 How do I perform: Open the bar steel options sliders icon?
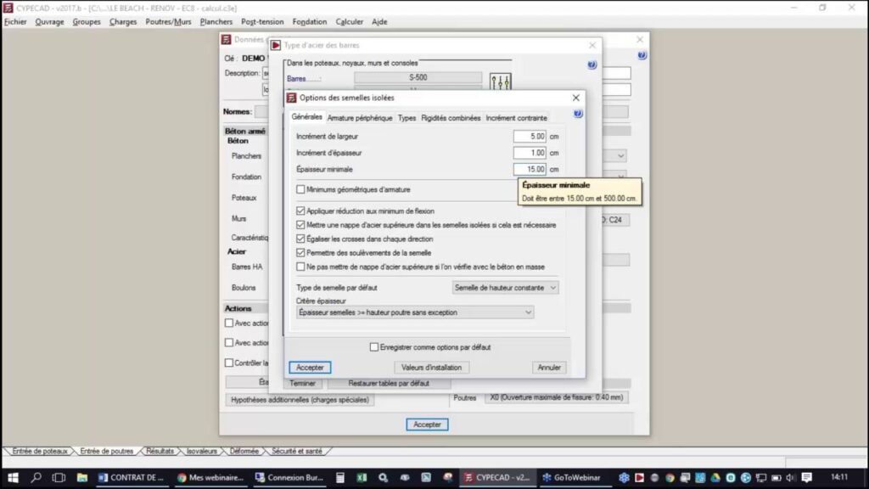point(501,82)
